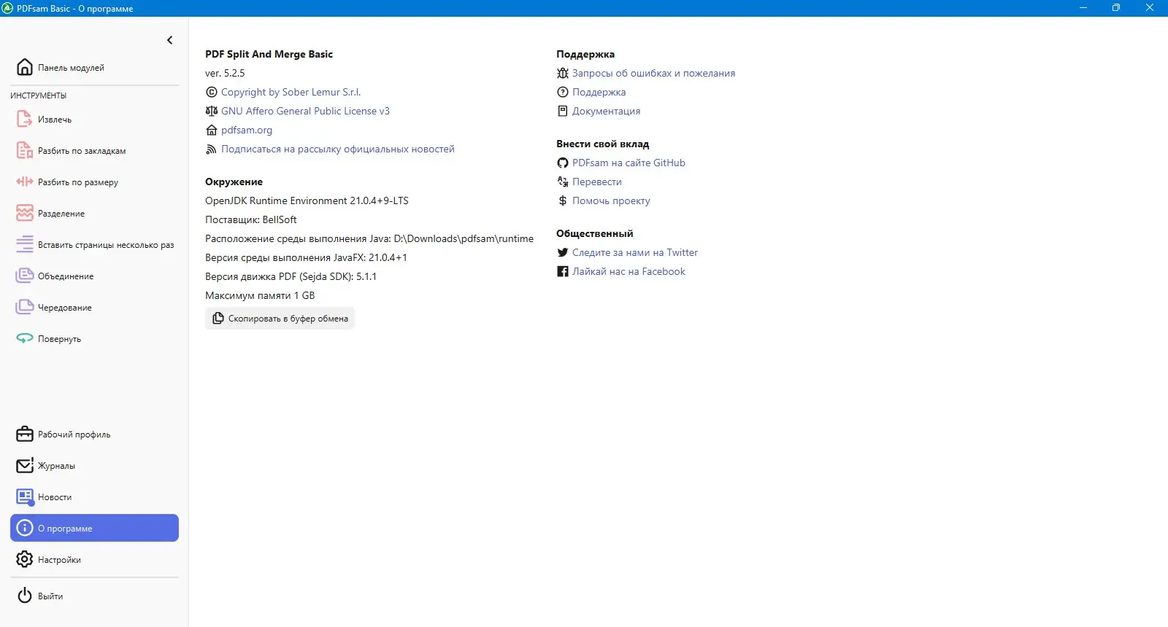1168x627 pixels.
Task: Visit the pdfsam.org homepage link
Action: click(247, 130)
